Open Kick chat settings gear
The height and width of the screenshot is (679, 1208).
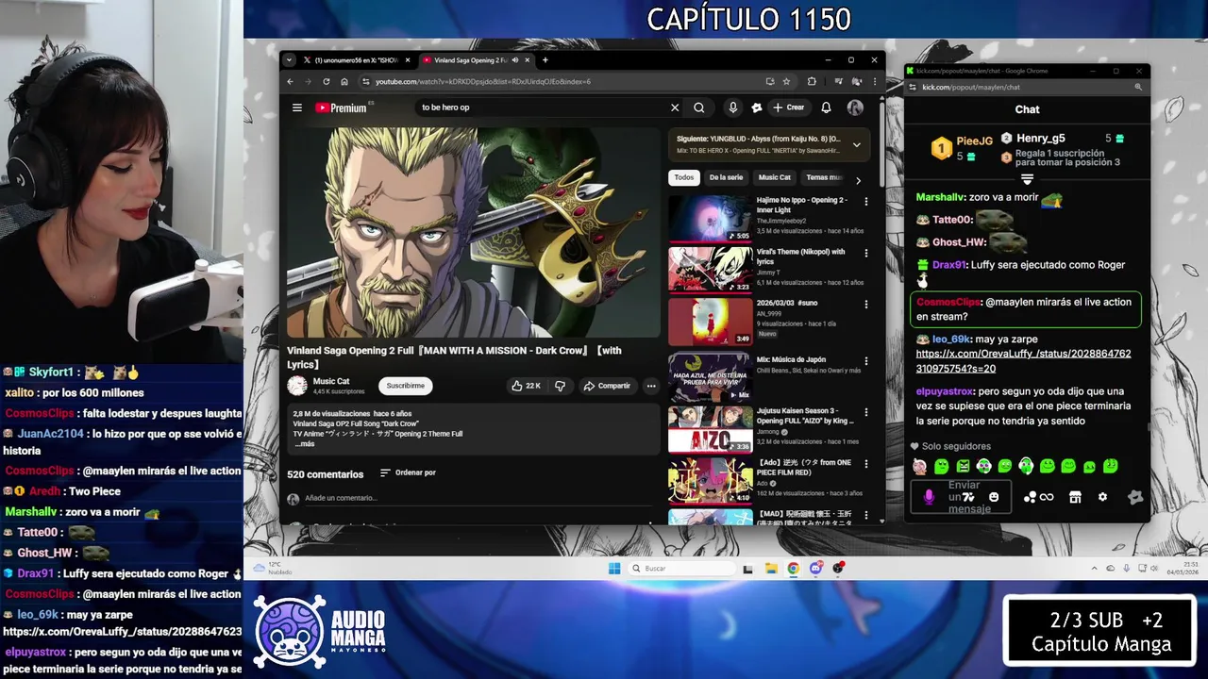(1102, 497)
